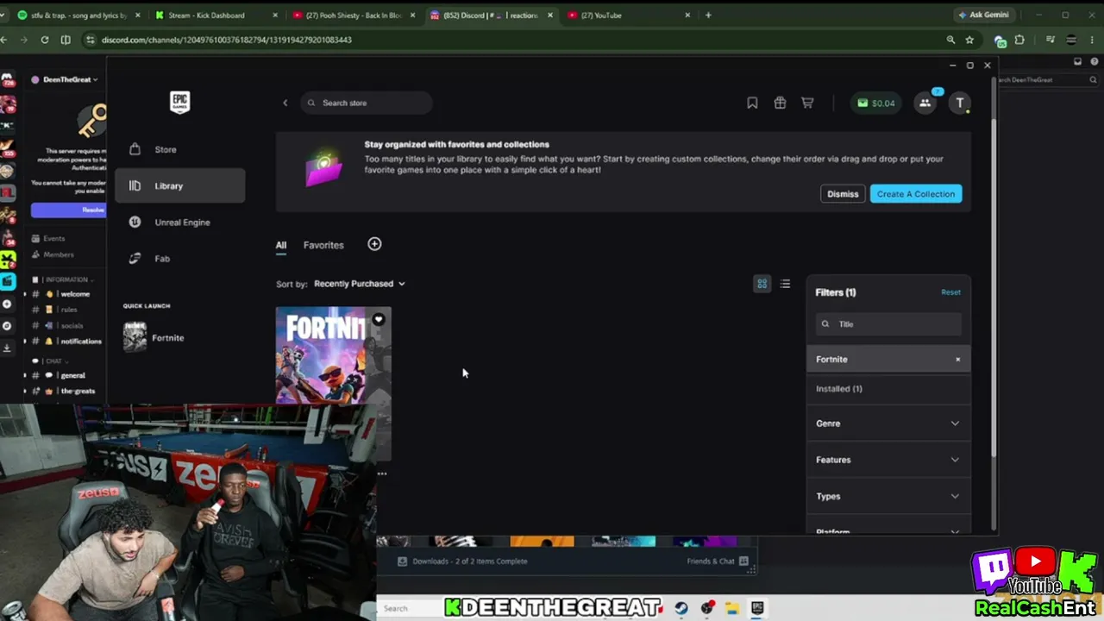Screen dimensions: 1104x621
Task: Open Discord inbox icon
Action: (x=1077, y=62)
